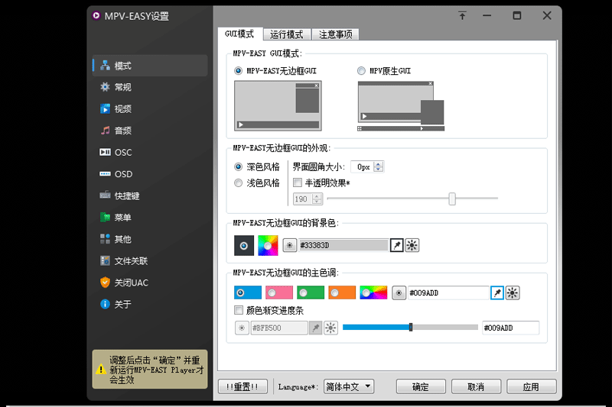The image size is (612, 407).
Task: Open the 菜单 menu settings section
Action: pos(150,218)
